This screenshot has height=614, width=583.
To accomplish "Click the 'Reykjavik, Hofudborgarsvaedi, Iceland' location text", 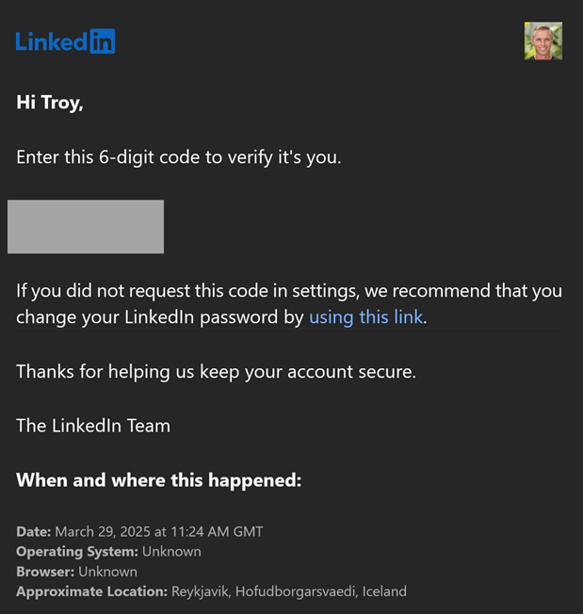I will (288, 591).
